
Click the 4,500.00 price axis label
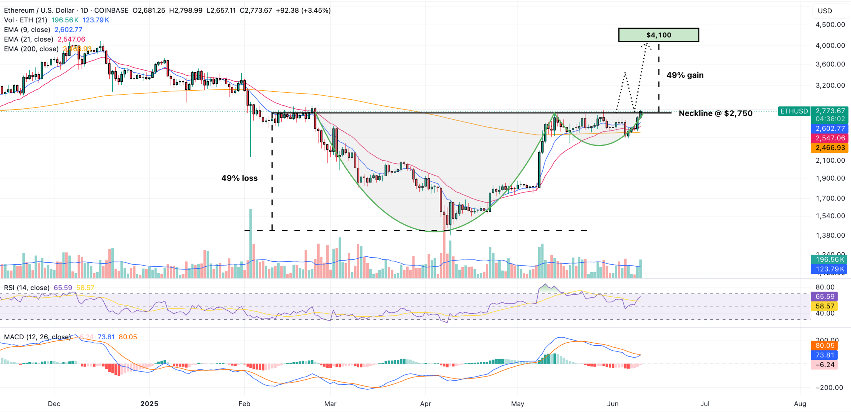coord(830,25)
